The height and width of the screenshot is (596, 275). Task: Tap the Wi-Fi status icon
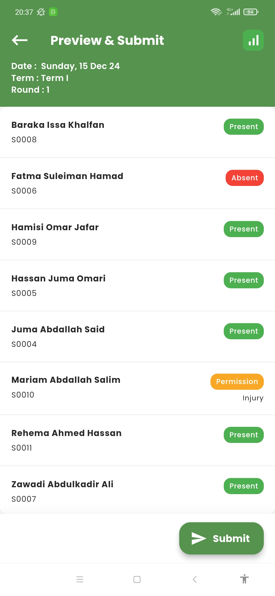(216, 12)
